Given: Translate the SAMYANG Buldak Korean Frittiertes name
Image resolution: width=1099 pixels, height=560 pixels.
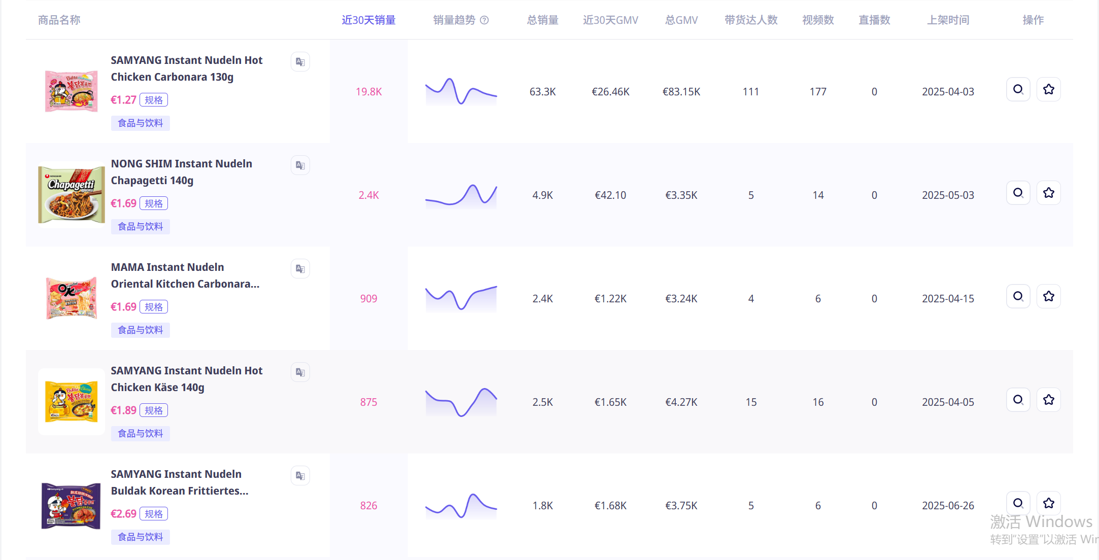Looking at the screenshot, I should (300, 475).
